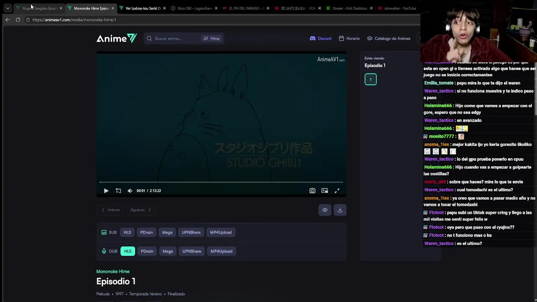This screenshot has height=302, width=537.
Task: Click the Discord logo icon
Action: pyautogui.click(x=313, y=39)
